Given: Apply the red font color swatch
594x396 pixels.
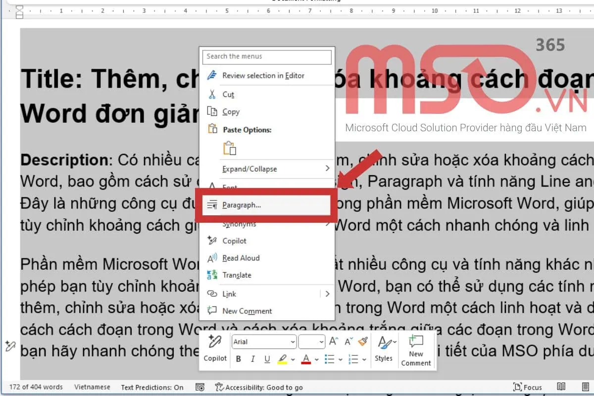Looking at the screenshot, I should [305, 359].
